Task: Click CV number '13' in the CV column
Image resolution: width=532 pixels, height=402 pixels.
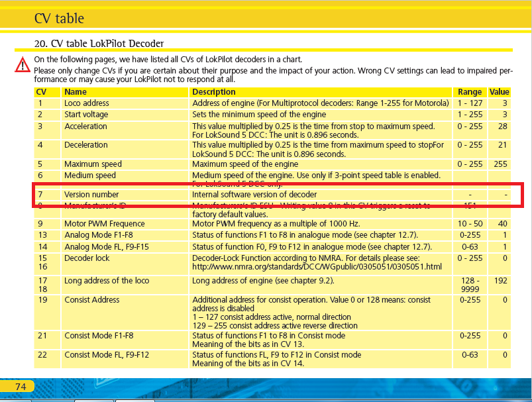Action: pos(43,235)
